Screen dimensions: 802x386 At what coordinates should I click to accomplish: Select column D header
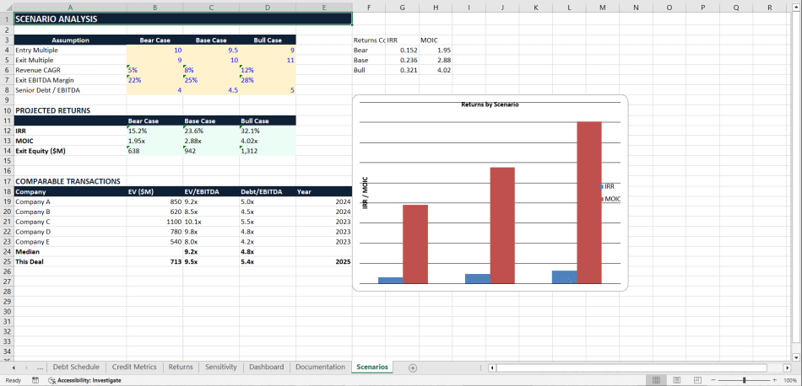click(268, 7)
